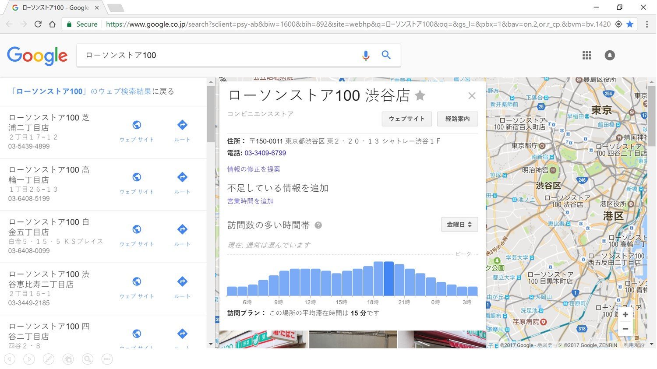Image resolution: width=657 pixels, height=369 pixels.
Task: Click the 東京都庁 landmark on the map
Action: pyautogui.click(x=528, y=145)
